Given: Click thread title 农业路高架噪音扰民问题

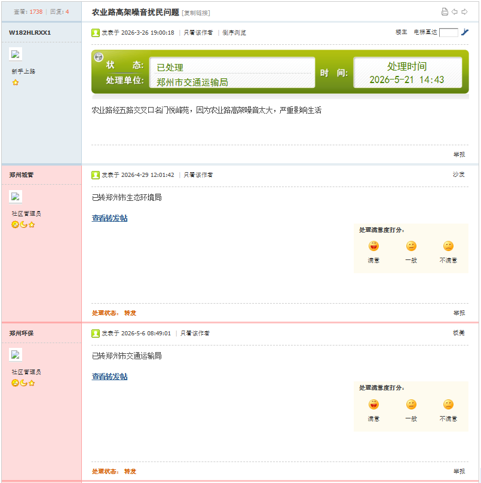Looking at the screenshot, I should [135, 13].
